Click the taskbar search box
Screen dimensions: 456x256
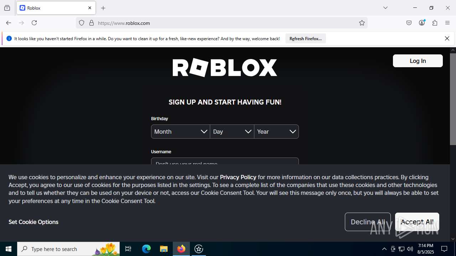point(68,249)
